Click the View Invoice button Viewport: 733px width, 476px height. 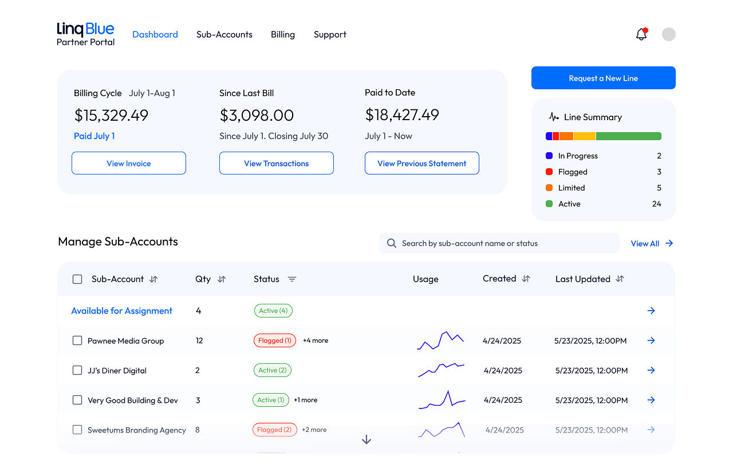coord(129,163)
